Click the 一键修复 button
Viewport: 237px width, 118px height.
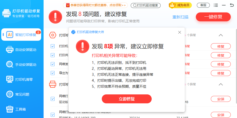coord(213,17)
